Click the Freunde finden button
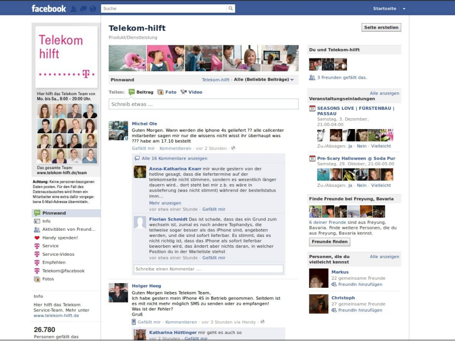The image size is (455, 341). tap(330, 242)
